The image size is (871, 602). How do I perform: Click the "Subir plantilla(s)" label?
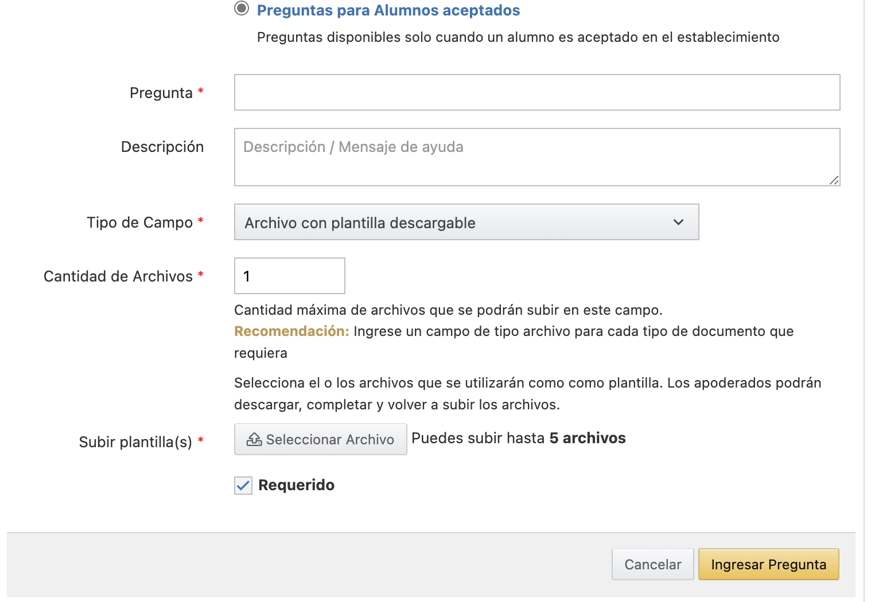coord(135,442)
